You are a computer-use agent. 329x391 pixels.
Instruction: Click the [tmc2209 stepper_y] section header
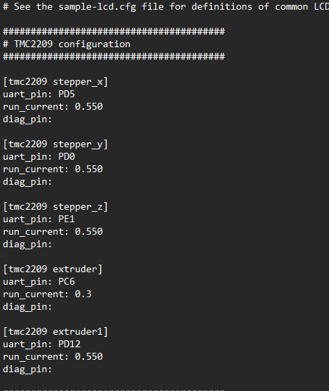56,144
